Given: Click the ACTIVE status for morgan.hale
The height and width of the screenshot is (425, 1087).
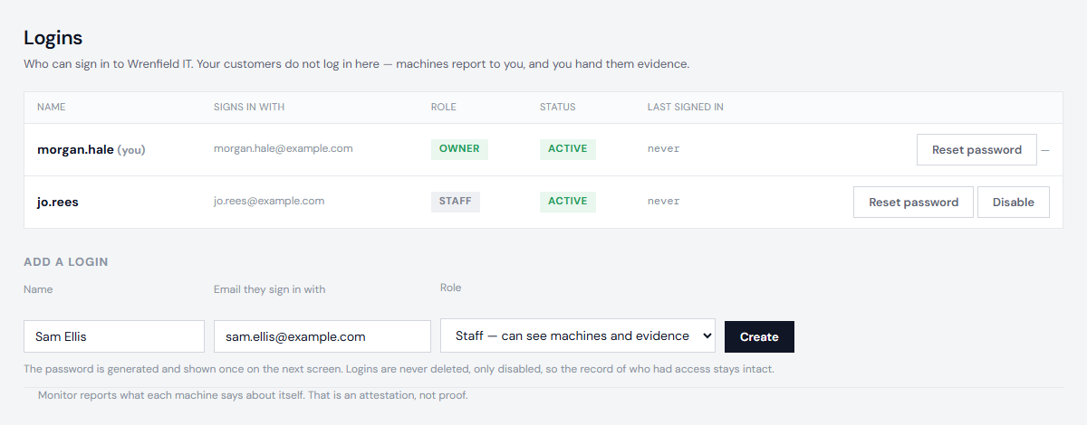Looking at the screenshot, I should 568,149.
